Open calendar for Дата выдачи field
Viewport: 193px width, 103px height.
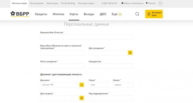[82, 98]
